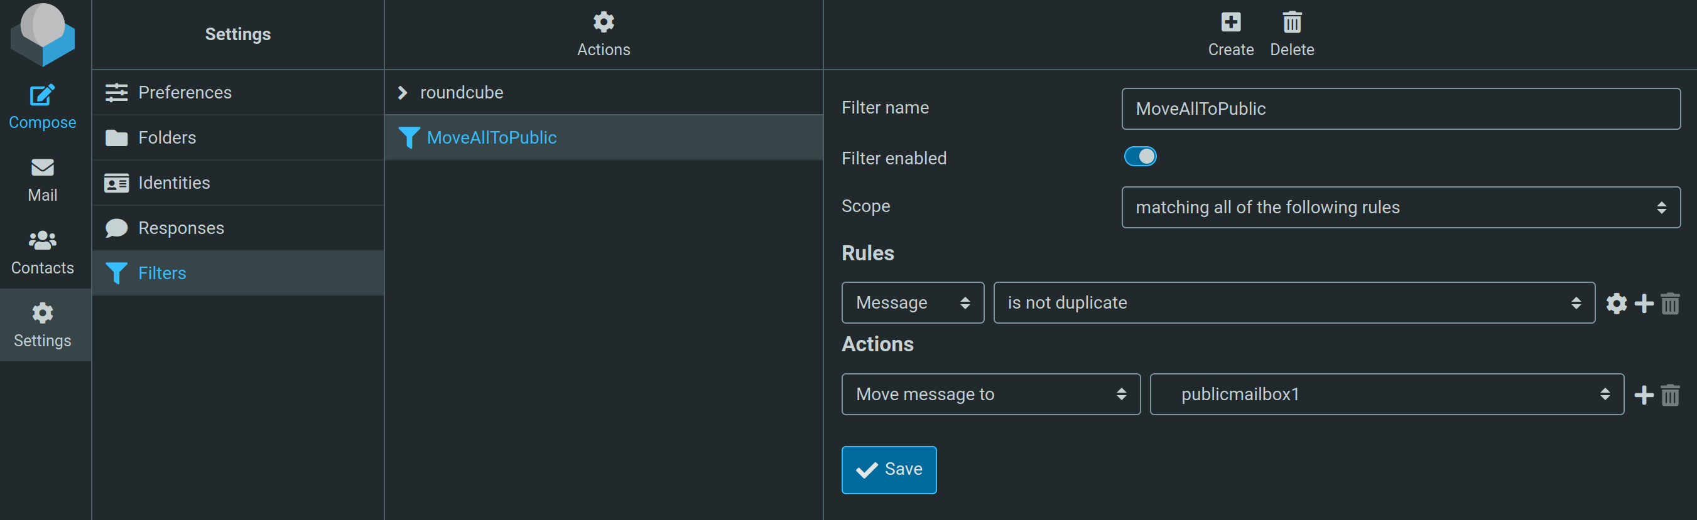The image size is (1697, 520).
Task: Expand the roundcube filter set
Action: click(x=403, y=93)
